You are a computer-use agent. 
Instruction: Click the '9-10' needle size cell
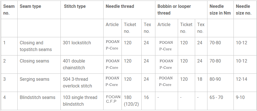(x=245, y=101)
